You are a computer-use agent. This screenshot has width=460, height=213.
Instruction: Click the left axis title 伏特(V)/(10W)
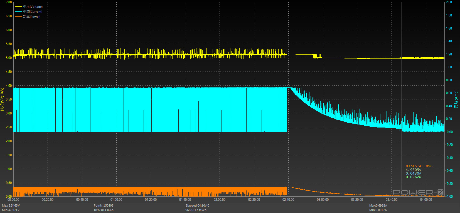click(x=3, y=99)
